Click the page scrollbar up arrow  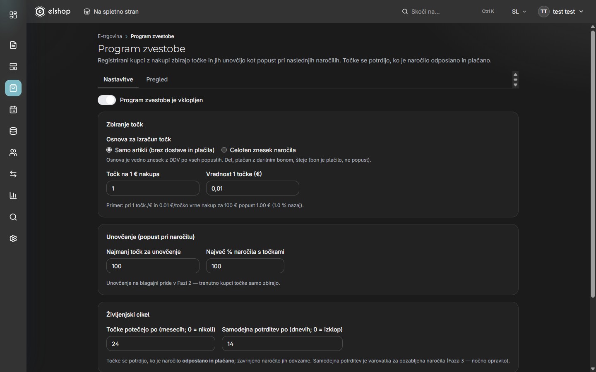pos(593,27)
